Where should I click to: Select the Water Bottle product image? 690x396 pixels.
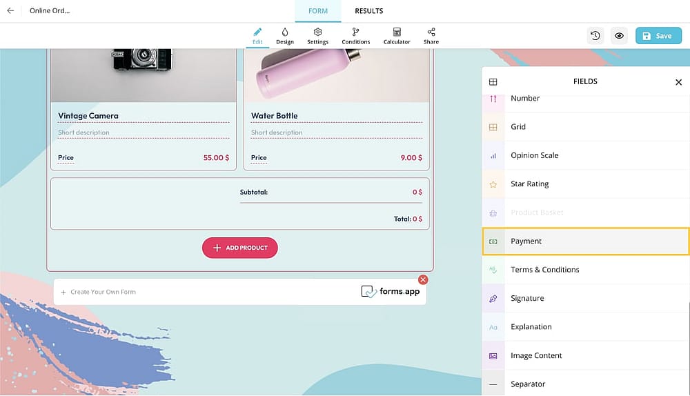(x=337, y=75)
